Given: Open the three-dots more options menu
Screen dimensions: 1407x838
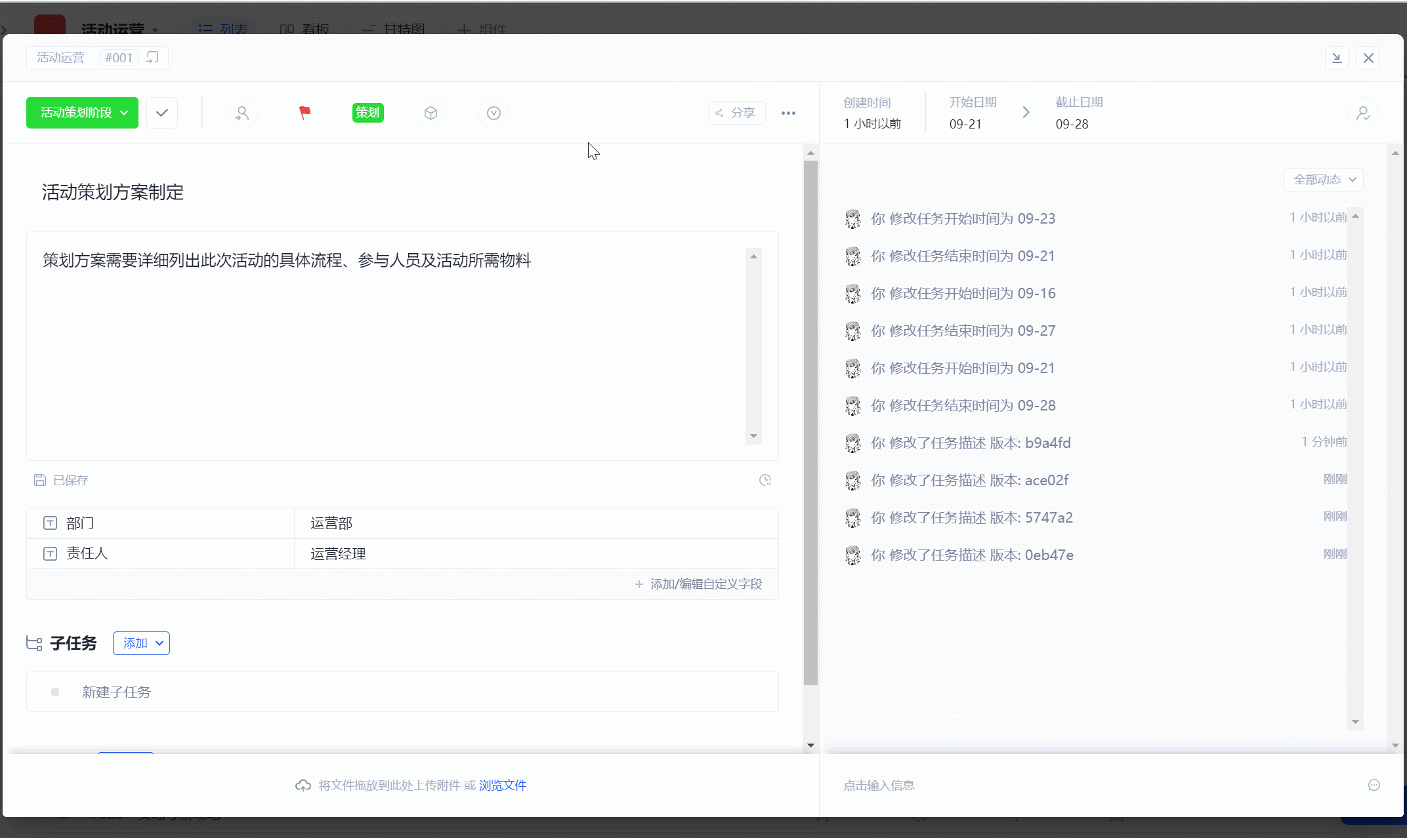Looking at the screenshot, I should (x=788, y=113).
